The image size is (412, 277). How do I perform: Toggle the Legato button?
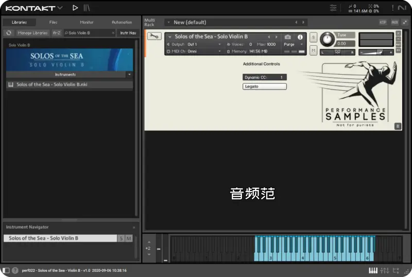click(265, 86)
